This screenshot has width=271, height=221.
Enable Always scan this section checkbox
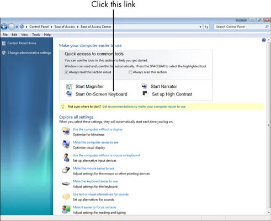pos(130,72)
